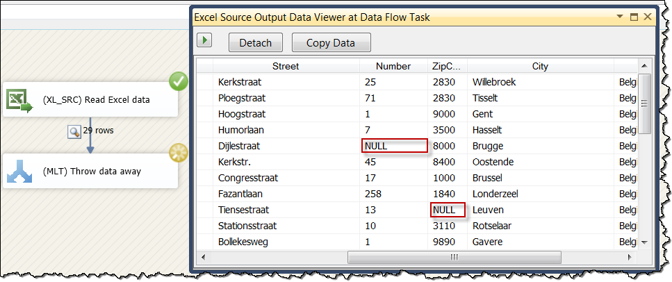The height and width of the screenshot is (282, 672).
Task: Click the Multicast component icon
Action: coord(19,172)
